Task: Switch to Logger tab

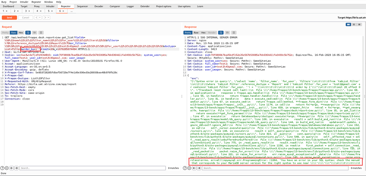Action: pos(130,6)
